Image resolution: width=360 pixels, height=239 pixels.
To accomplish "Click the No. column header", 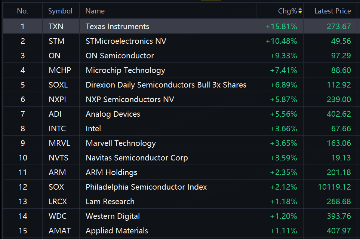I will pos(22,11).
